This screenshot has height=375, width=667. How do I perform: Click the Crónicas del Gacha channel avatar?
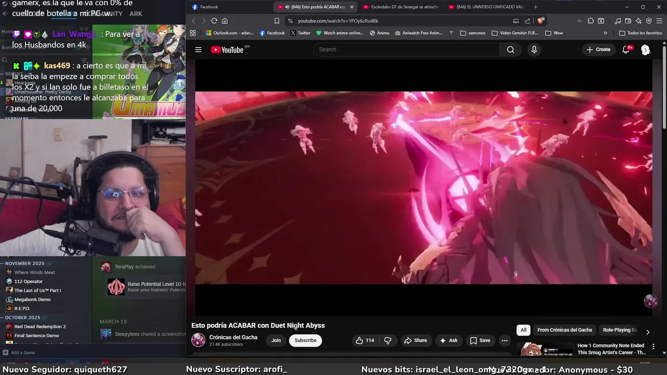click(199, 340)
